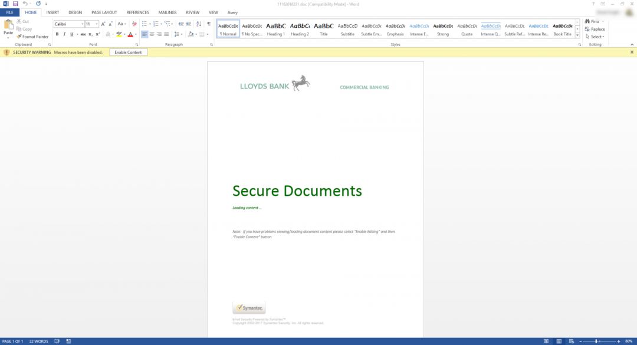637x345 pixels.
Task: Decrease font size with Shrink Font
Action: [110, 24]
